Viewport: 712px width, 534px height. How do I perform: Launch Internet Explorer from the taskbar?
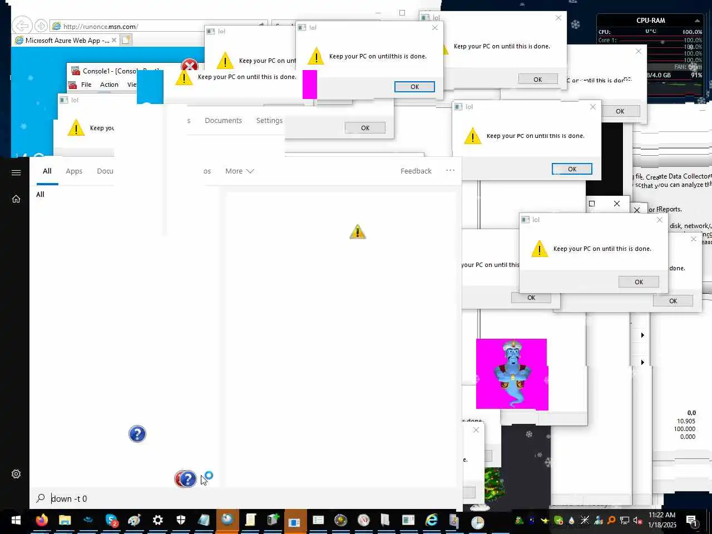pos(432,521)
